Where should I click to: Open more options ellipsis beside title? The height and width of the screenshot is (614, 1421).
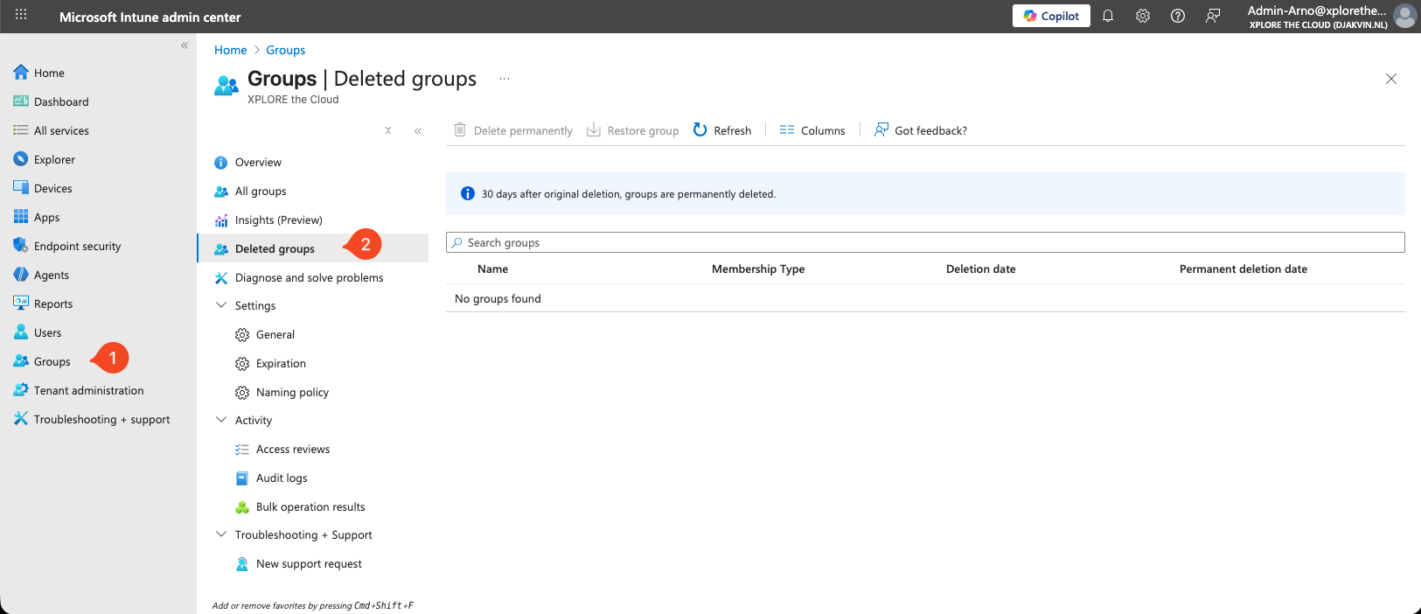[x=505, y=79]
